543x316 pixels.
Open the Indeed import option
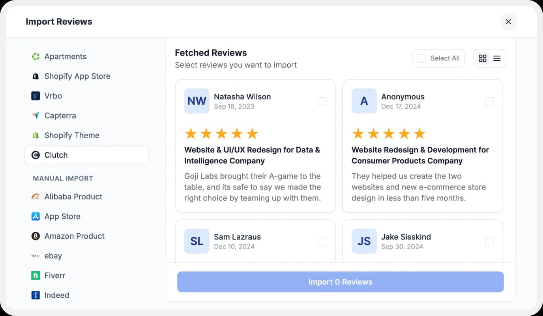tap(56, 296)
